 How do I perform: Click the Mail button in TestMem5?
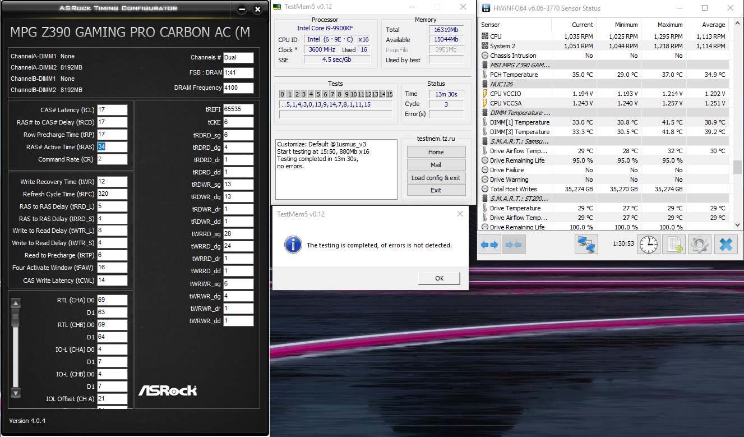point(436,165)
